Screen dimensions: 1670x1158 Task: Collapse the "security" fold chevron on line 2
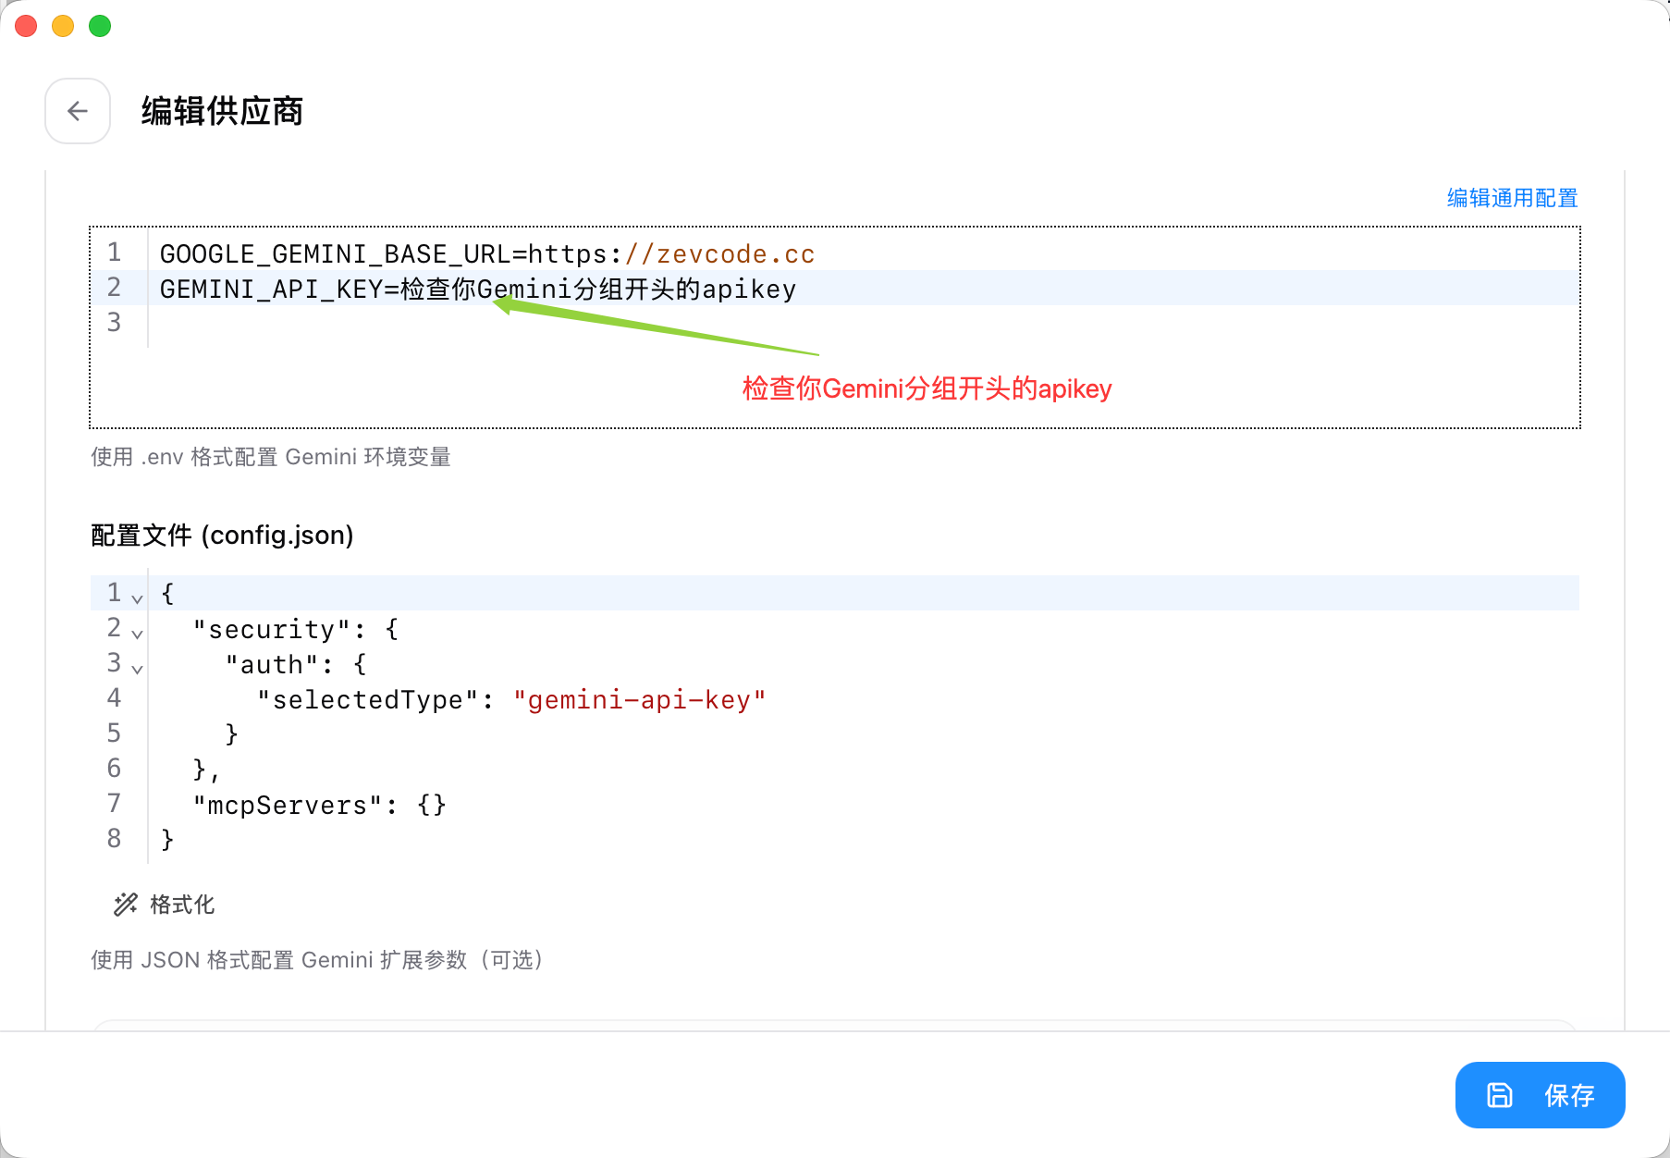pyautogui.click(x=137, y=633)
